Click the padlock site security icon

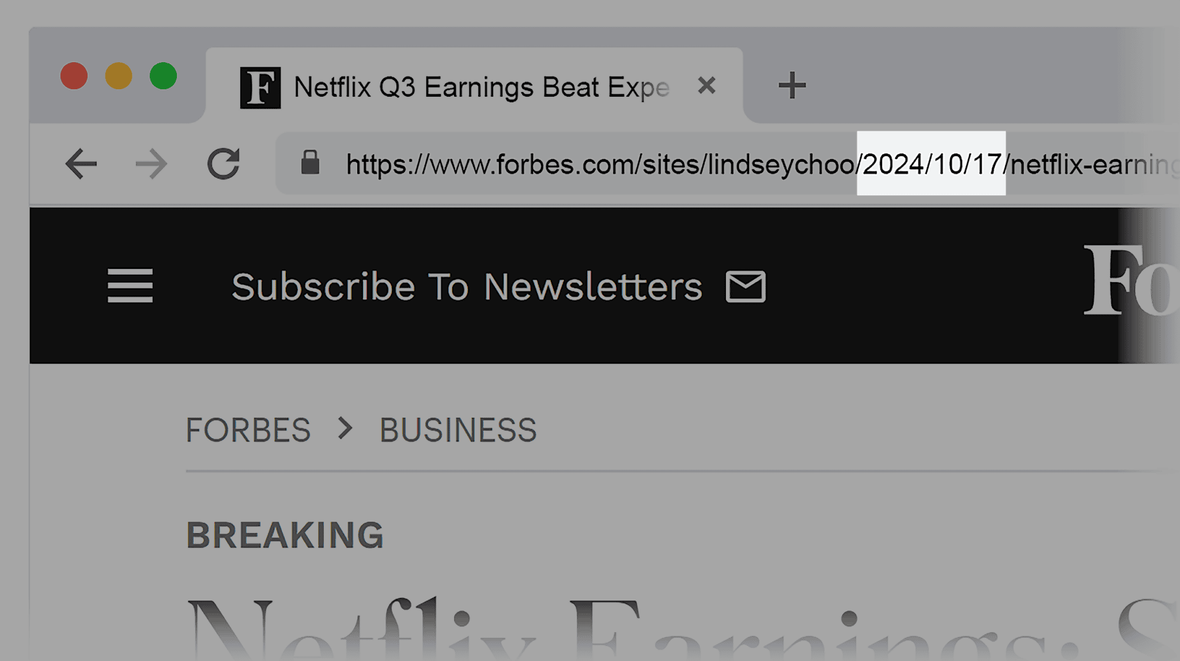310,163
